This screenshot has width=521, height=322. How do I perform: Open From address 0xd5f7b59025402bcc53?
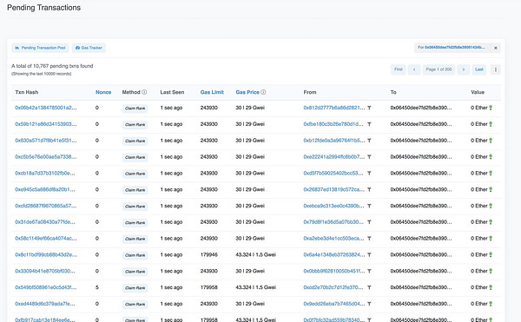pos(333,174)
